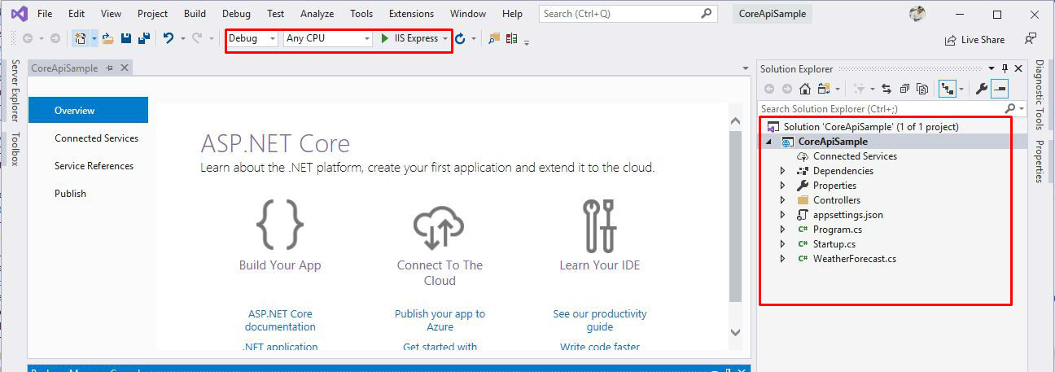This screenshot has height=372, width=1055.
Task: Open the Debug menu
Action: point(236,14)
